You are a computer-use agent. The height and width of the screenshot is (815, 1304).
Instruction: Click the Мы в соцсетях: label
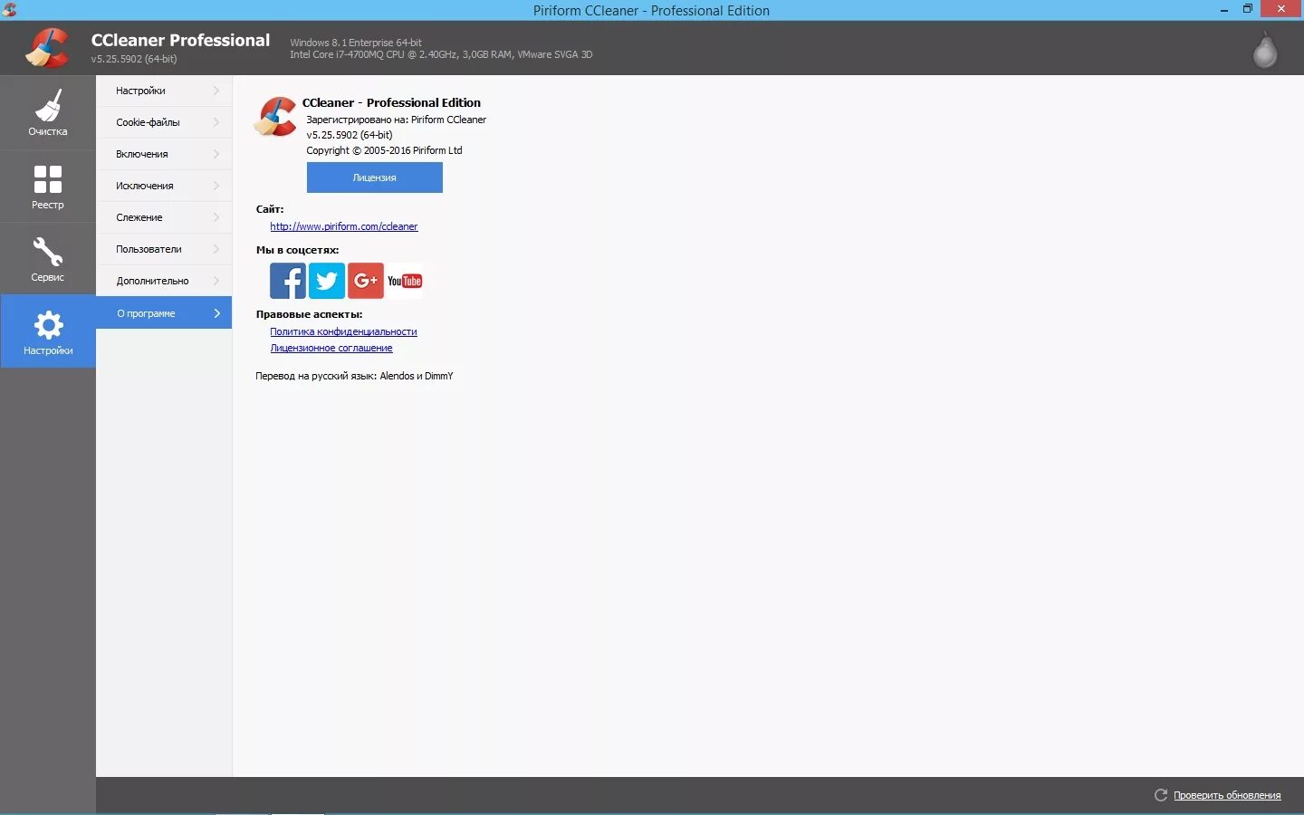tap(297, 250)
